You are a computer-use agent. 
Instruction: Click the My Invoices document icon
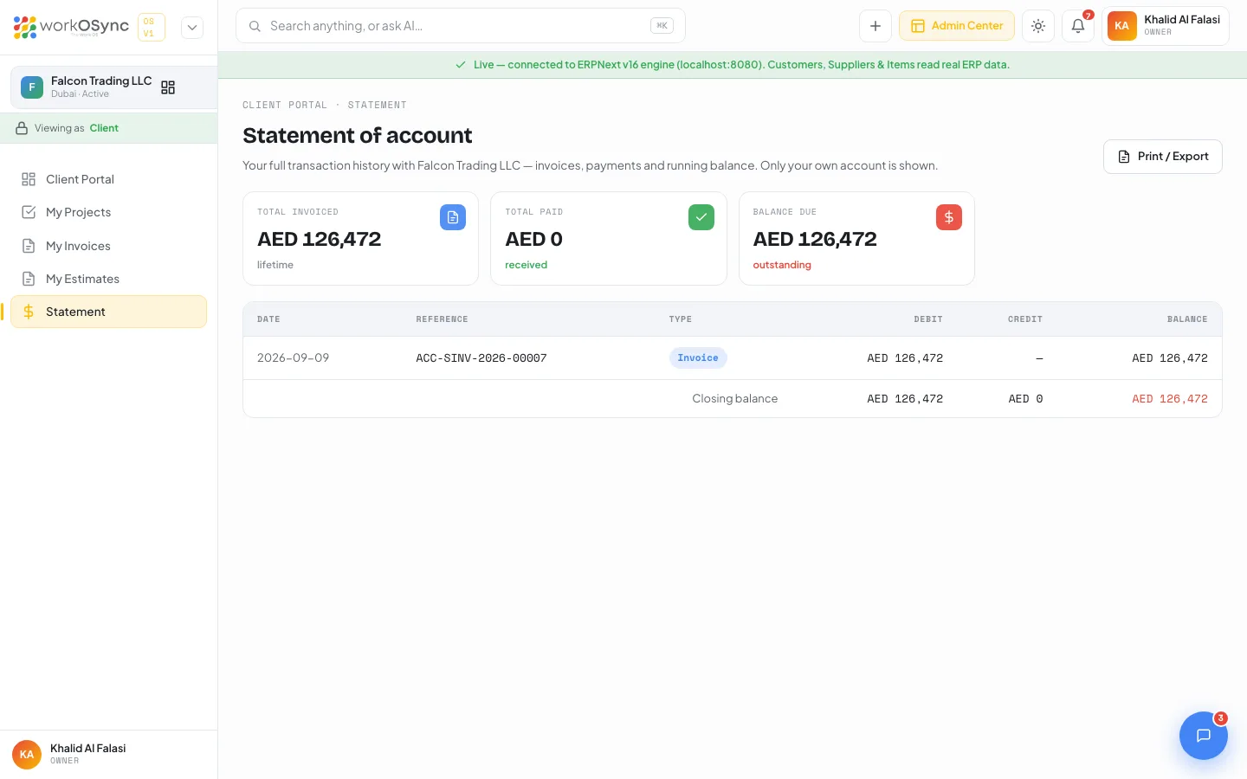click(x=29, y=246)
